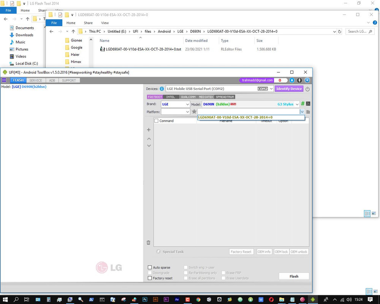Open the Brand LGE dropdown
The image size is (380, 304).
coord(187,104)
